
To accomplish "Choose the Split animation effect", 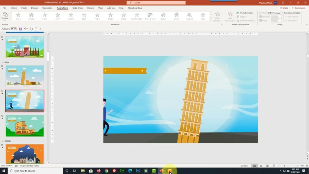I will (84, 16).
